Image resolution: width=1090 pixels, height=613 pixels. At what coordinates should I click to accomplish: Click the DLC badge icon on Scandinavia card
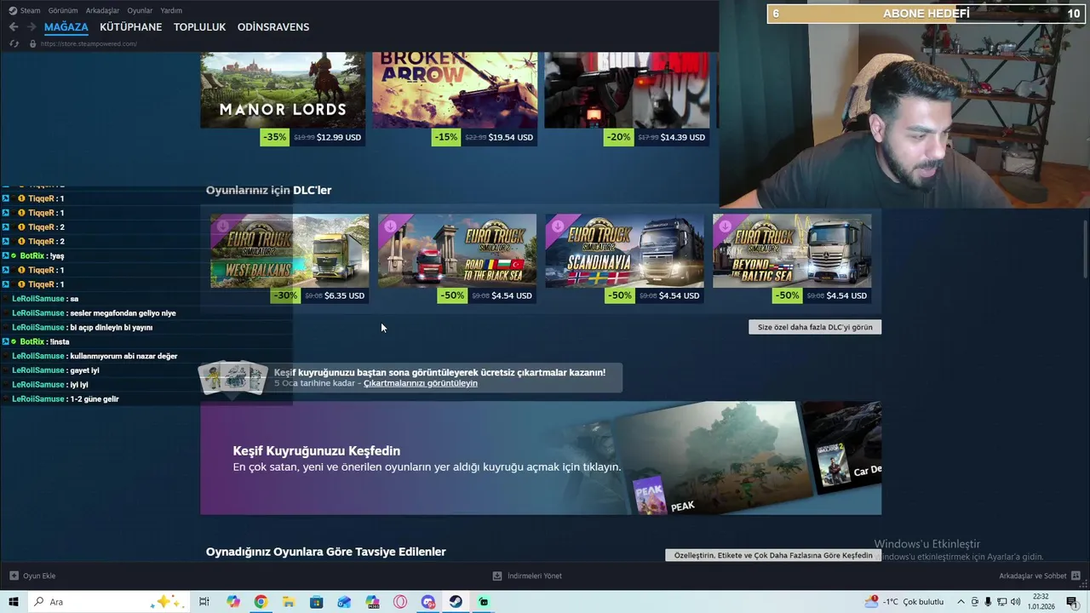pos(558,226)
